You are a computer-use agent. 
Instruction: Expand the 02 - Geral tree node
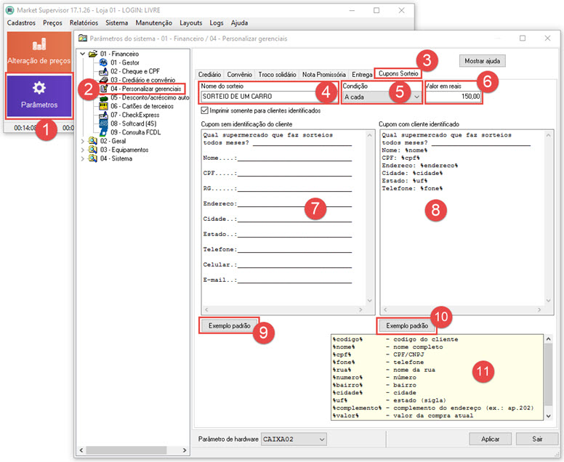pos(83,141)
